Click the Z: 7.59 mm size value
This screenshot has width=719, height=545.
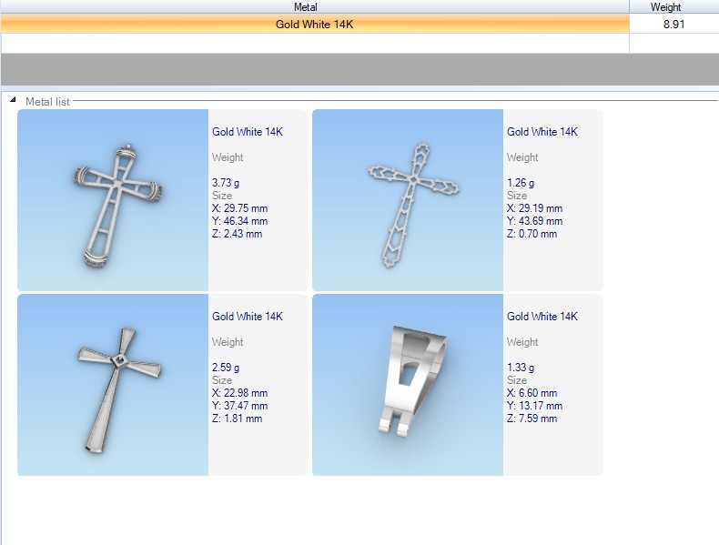(x=532, y=419)
